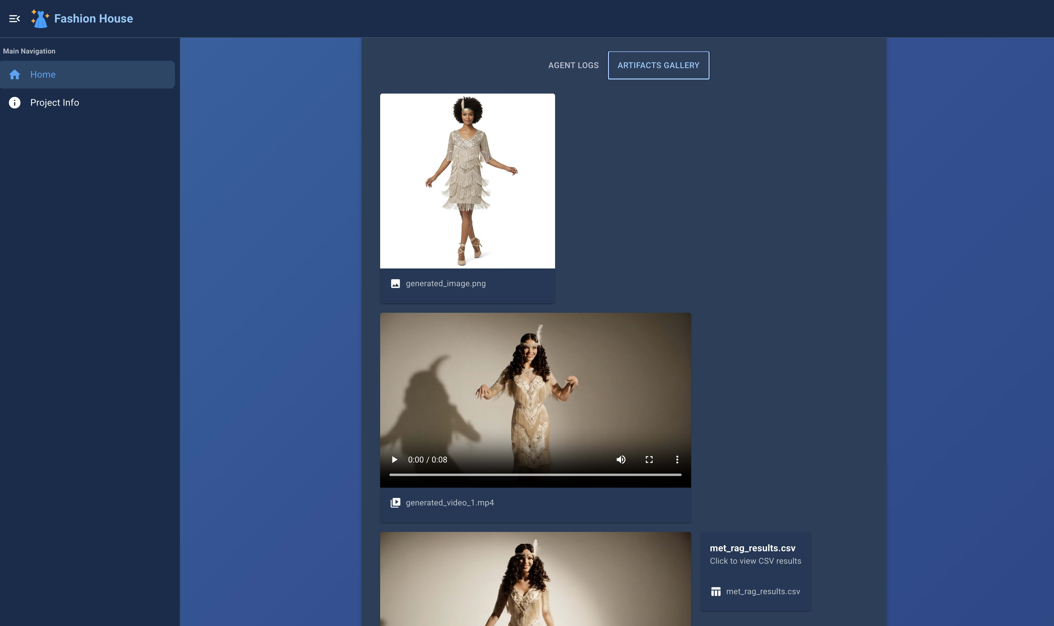
Task: Navigate to Project Info
Action: [x=54, y=103]
